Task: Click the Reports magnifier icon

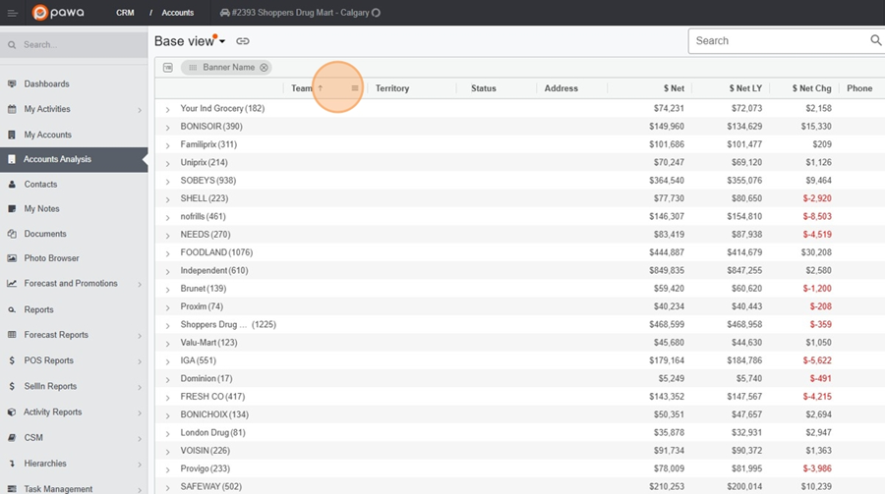Action: pyautogui.click(x=12, y=309)
